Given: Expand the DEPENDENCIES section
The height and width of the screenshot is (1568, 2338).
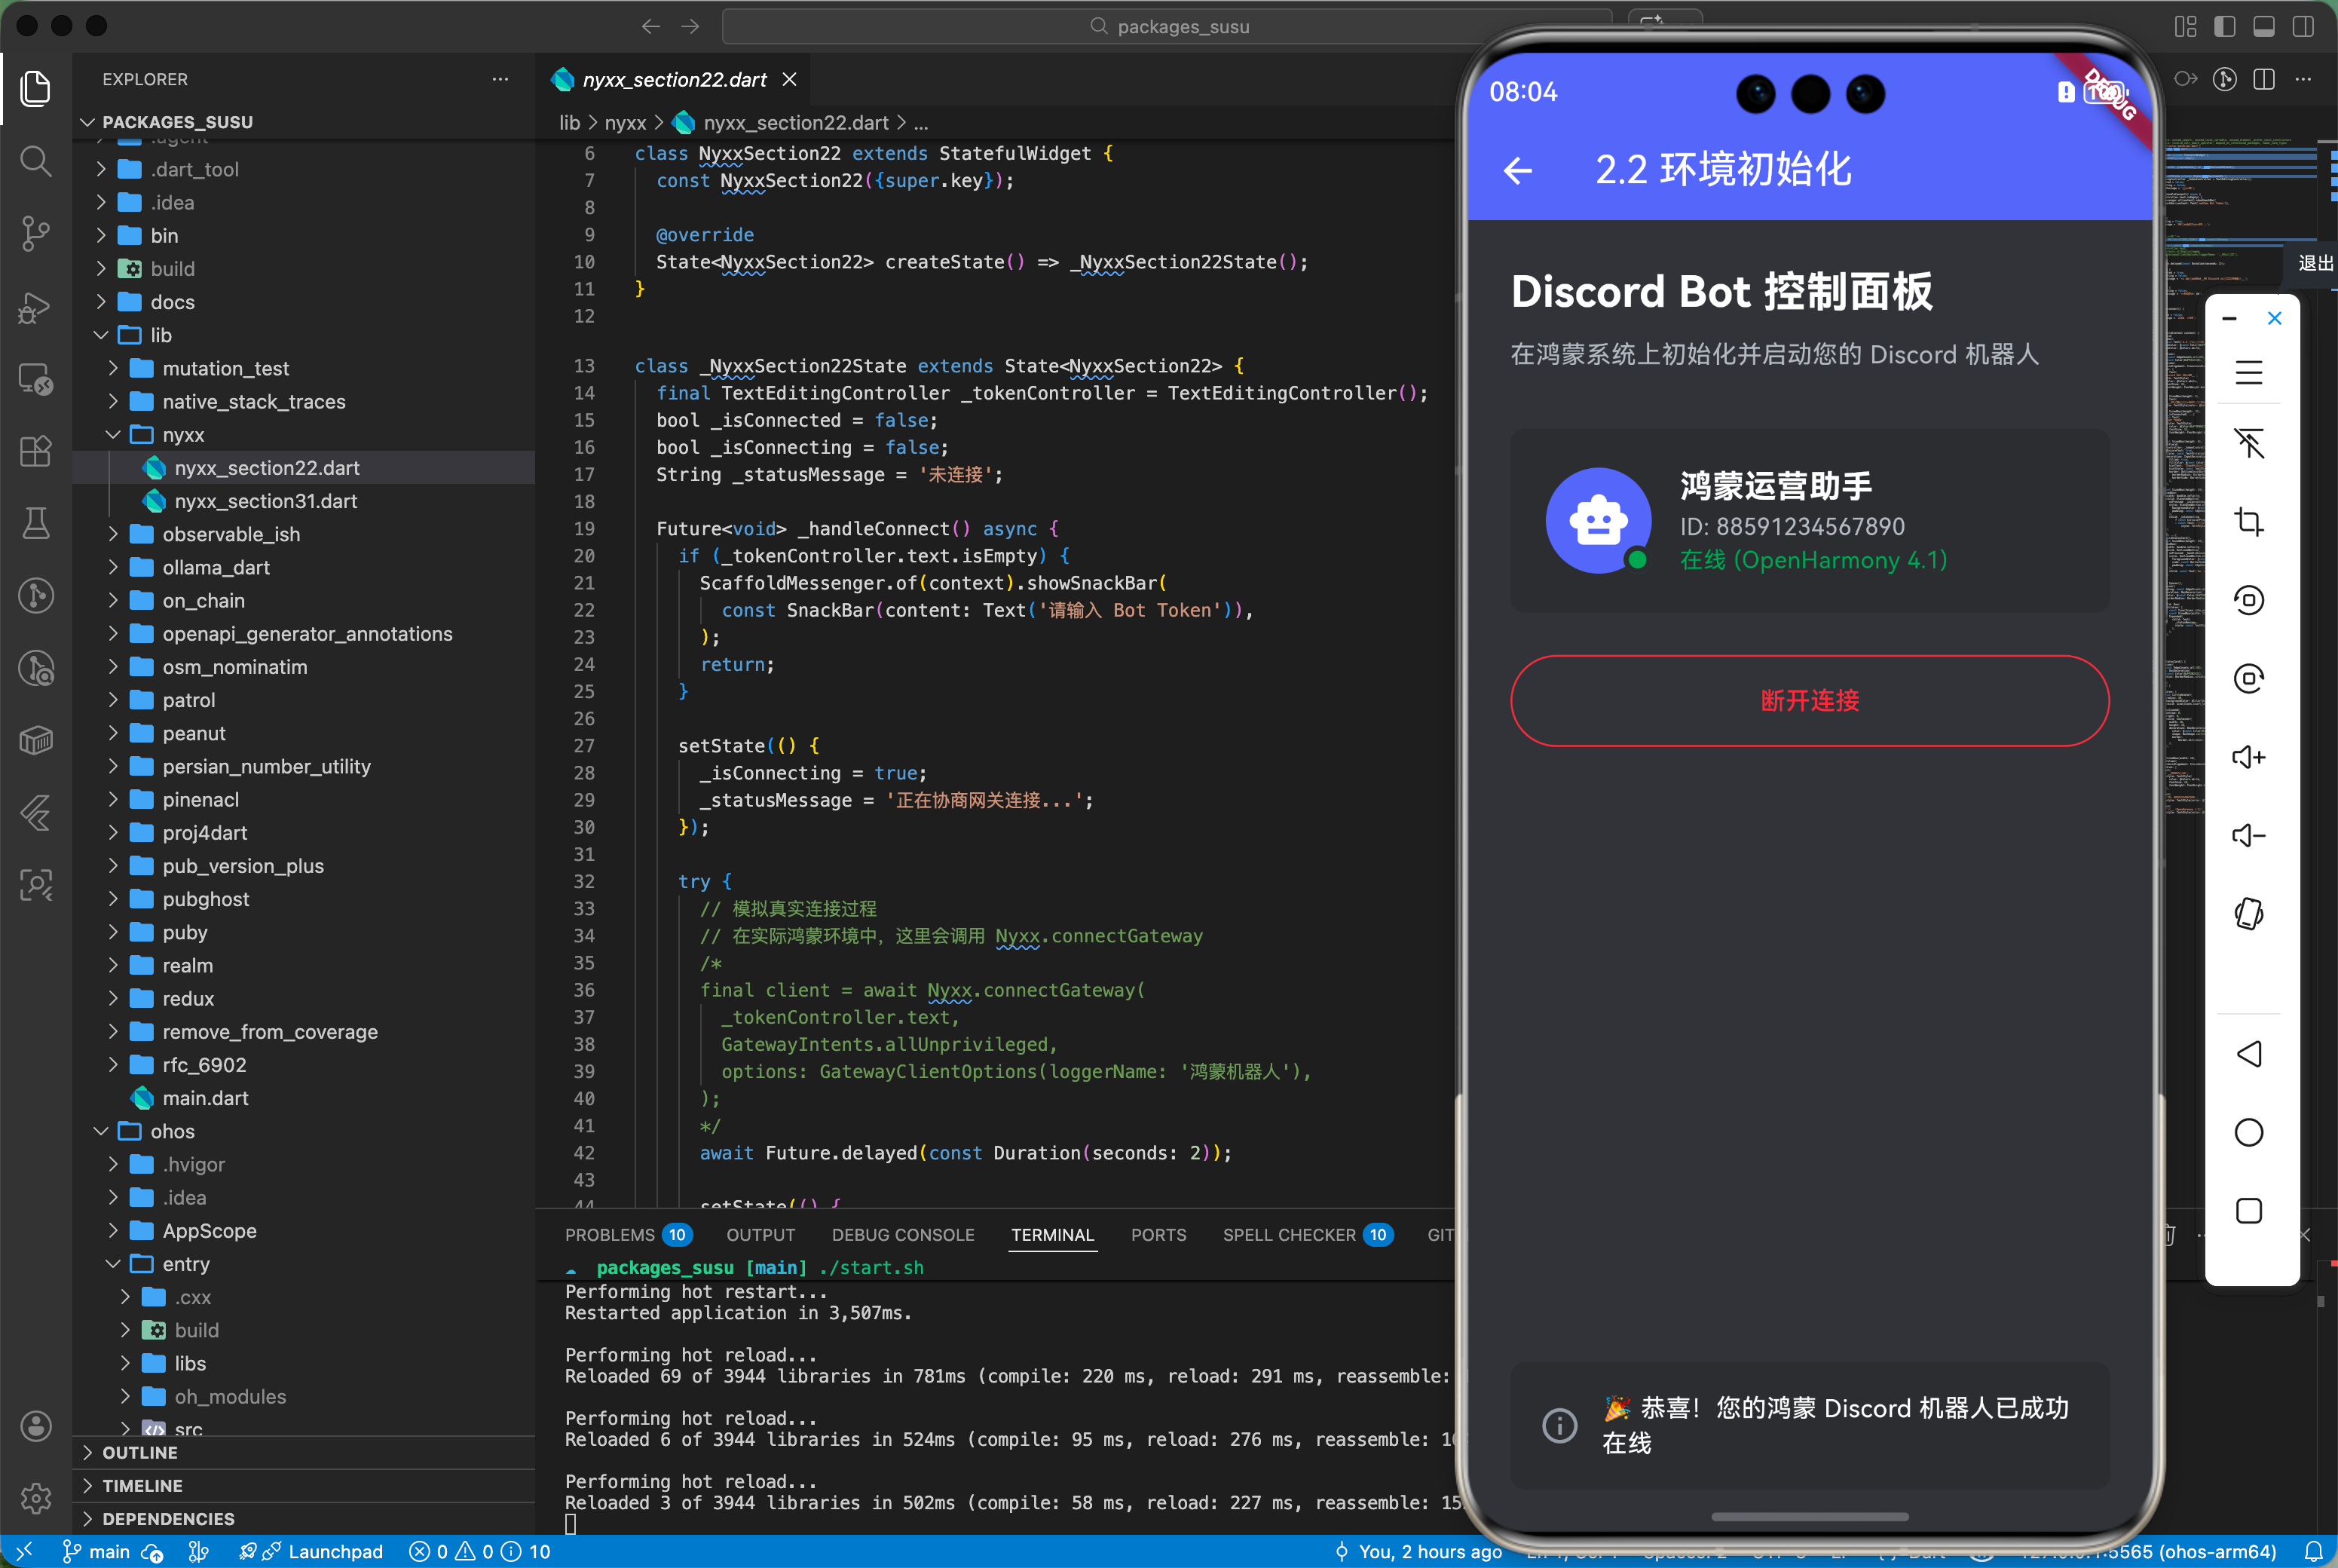Looking at the screenshot, I should click(304, 1518).
